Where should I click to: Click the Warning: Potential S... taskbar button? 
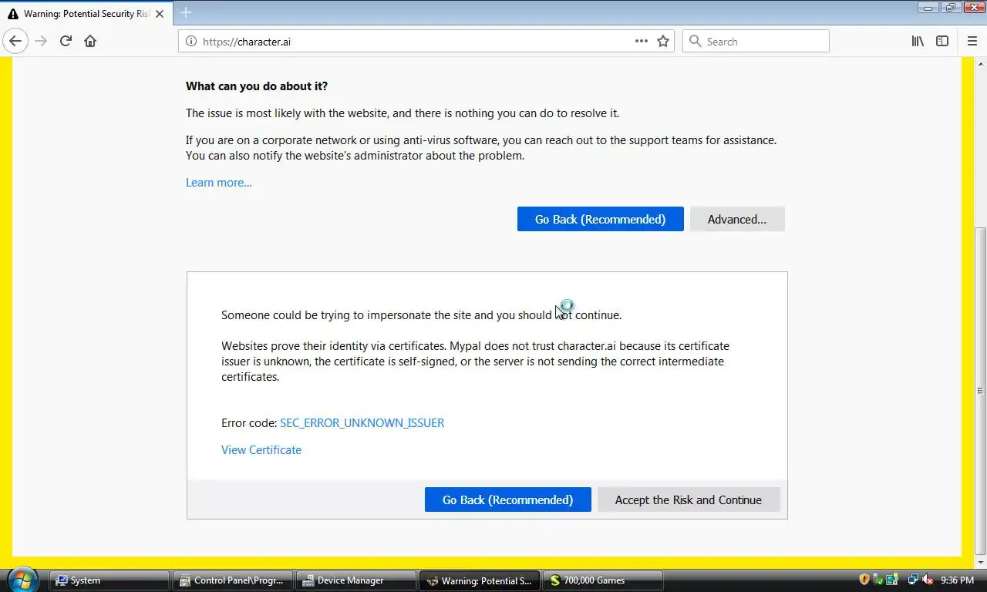(x=479, y=580)
